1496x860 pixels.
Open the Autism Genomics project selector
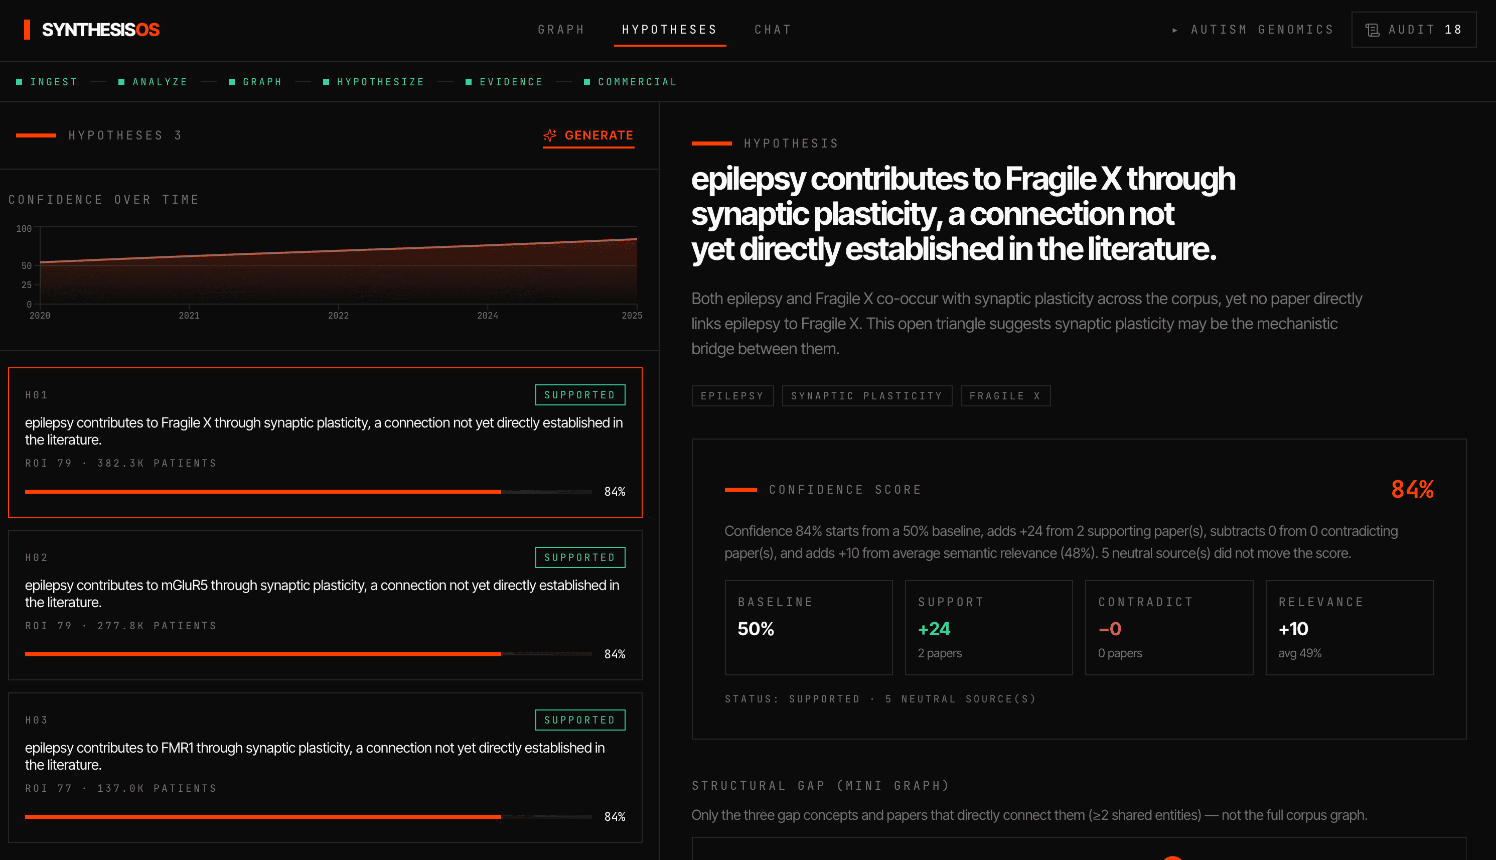1253,30
